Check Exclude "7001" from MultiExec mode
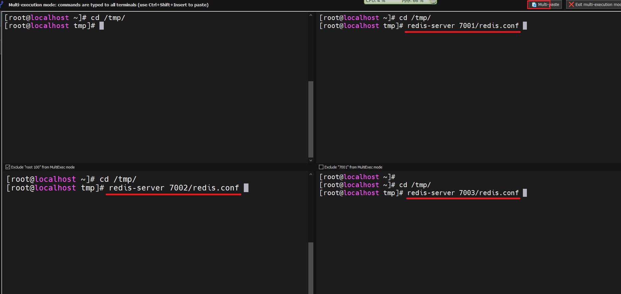Screen dimensions: 621x294 [x=321, y=167]
